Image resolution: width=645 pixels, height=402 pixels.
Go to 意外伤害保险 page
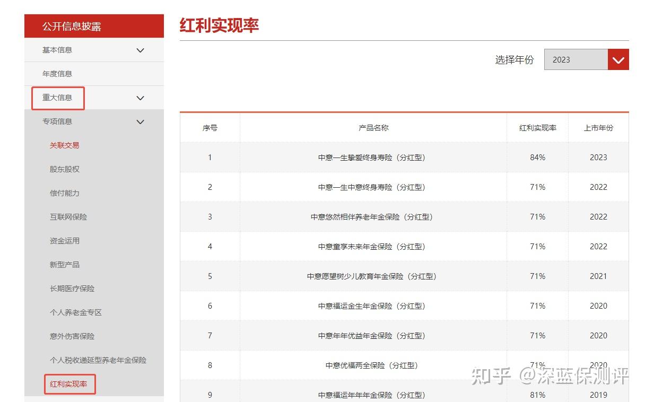pos(72,336)
